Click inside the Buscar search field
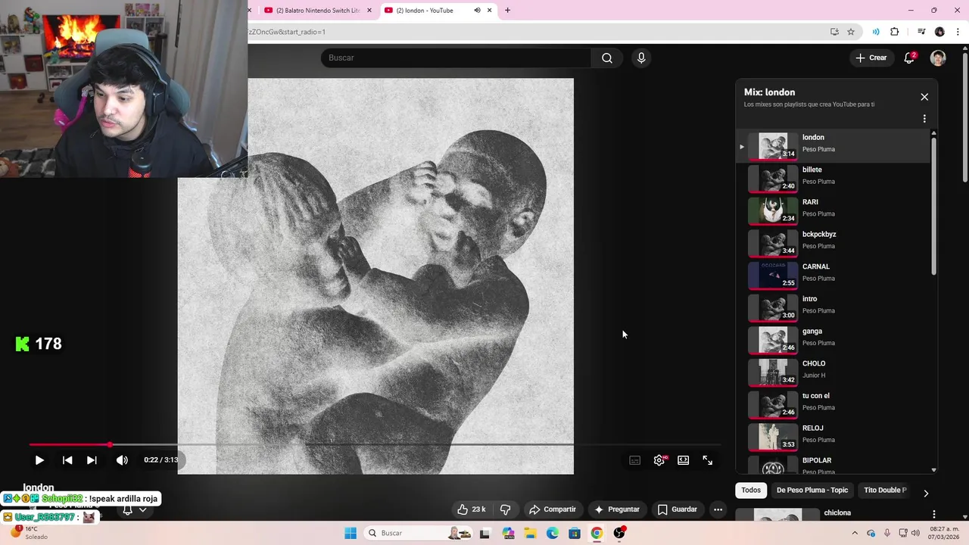This screenshot has height=545, width=969. tap(456, 58)
